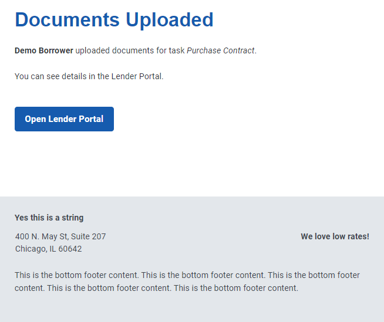
Task: Click the '400 N. May St' address line
Action: click(60, 236)
